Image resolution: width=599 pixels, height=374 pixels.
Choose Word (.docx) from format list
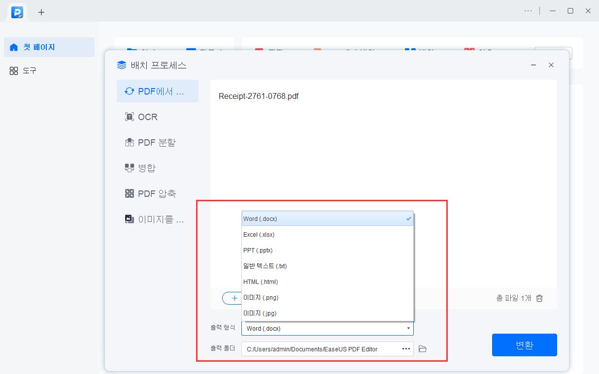328,219
